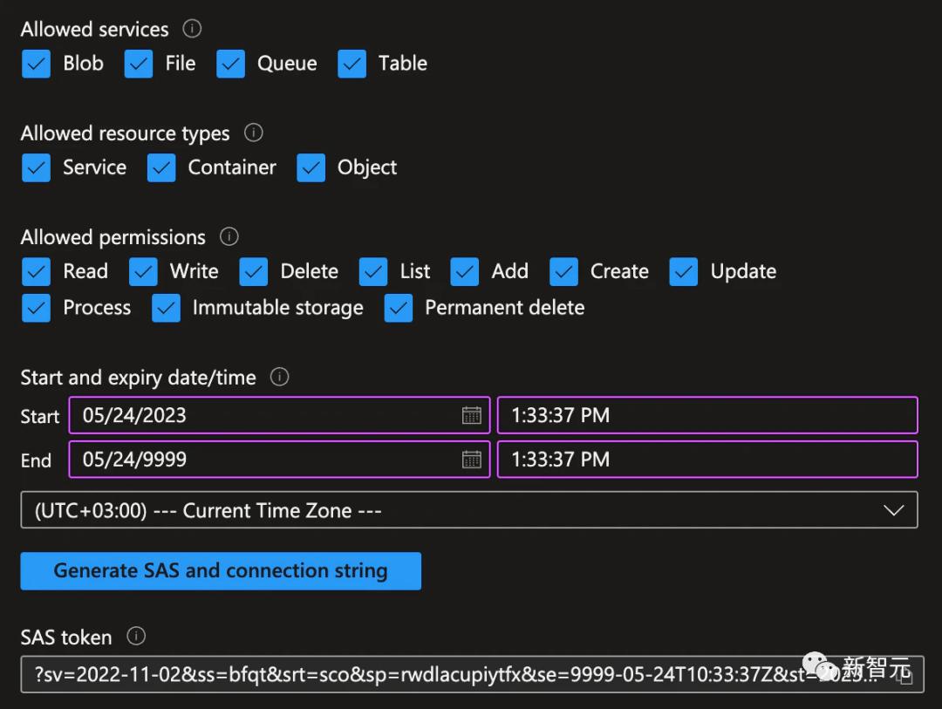Image resolution: width=942 pixels, height=709 pixels.
Task: Uncheck the Blob service checkbox
Action: (36, 64)
